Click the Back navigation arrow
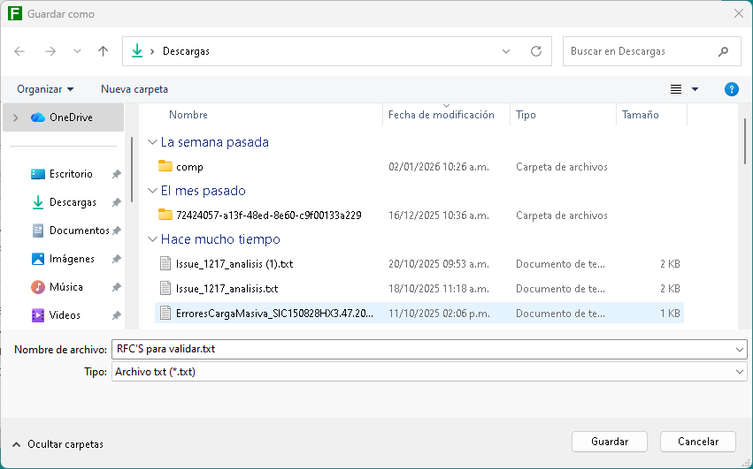 tap(20, 51)
